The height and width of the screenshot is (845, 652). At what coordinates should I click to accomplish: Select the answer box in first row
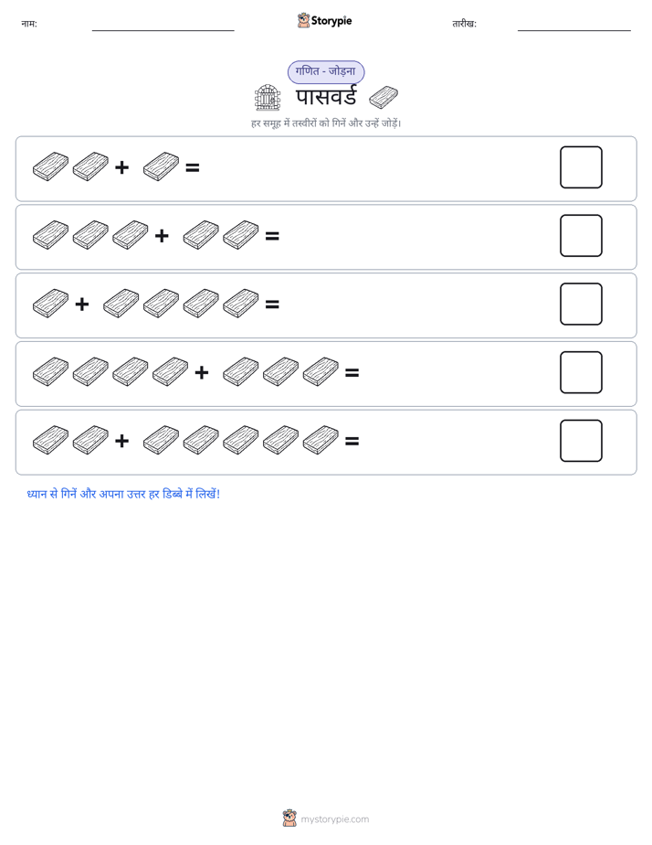point(581,167)
